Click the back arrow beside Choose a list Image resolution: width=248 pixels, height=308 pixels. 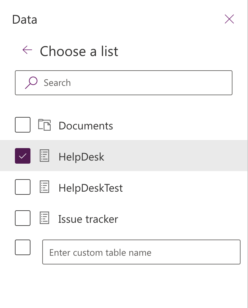point(27,50)
